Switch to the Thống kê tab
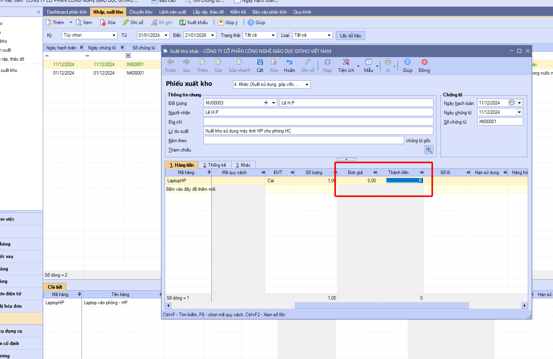Screen dimensions: 553x359 coord(214,165)
